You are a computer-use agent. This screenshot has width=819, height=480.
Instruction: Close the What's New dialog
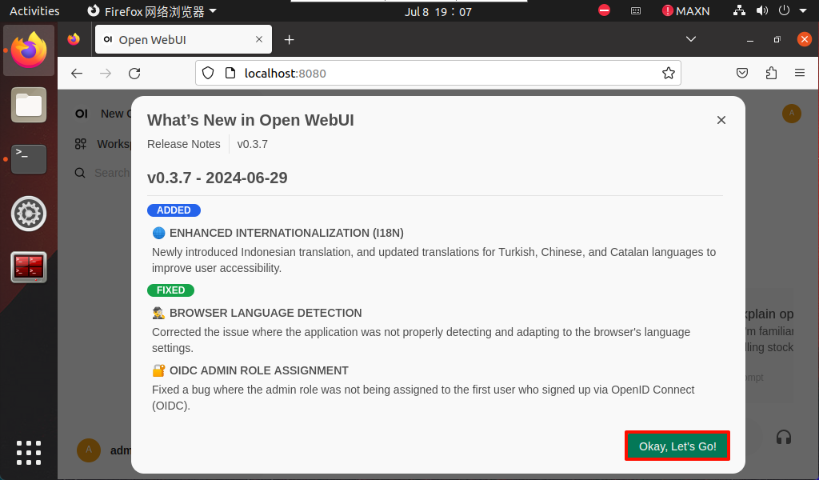tap(721, 120)
